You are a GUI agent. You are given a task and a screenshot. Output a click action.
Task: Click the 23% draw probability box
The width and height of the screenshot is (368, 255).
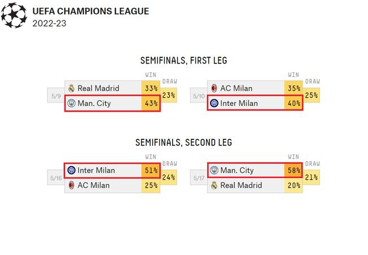tap(169, 96)
